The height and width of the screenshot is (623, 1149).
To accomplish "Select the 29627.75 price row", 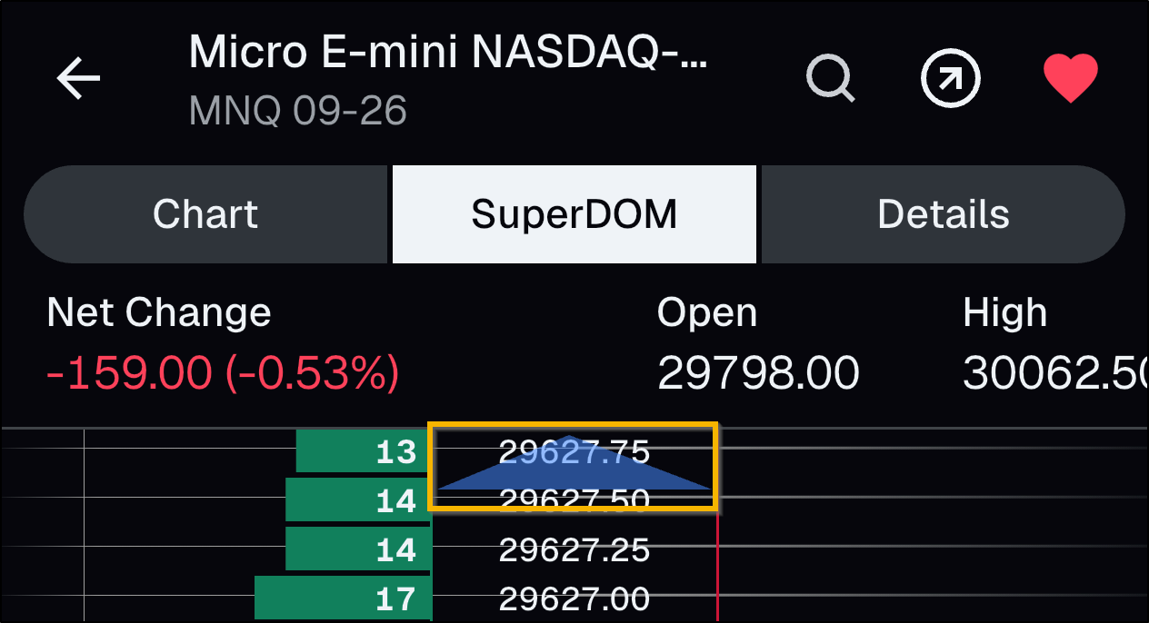I will tap(574, 451).
